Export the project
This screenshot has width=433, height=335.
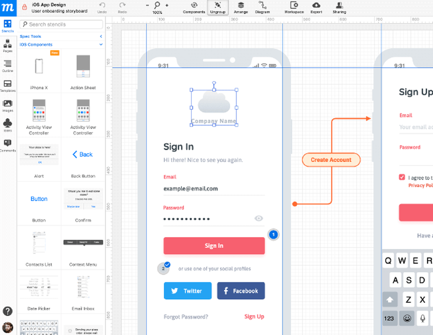click(316, 8)
